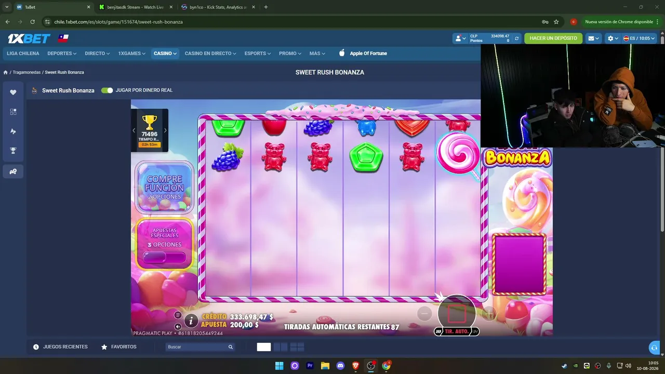Open the settings gear dropdown
The height and width of the screenshot is (374, 665).
[613, 38]
